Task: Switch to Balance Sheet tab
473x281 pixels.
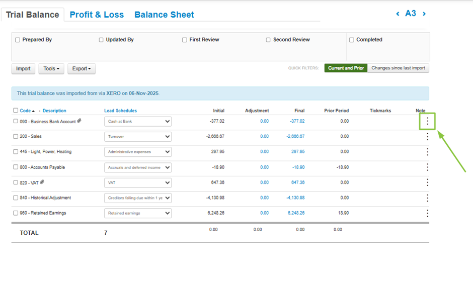Action: tap(164, 15)
